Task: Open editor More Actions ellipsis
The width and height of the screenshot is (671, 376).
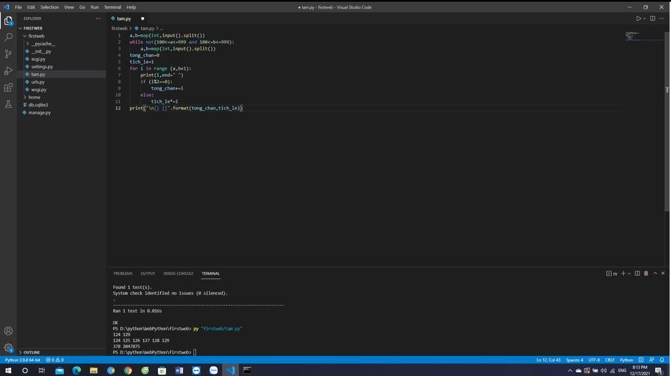Action: (x=662, y=18)
